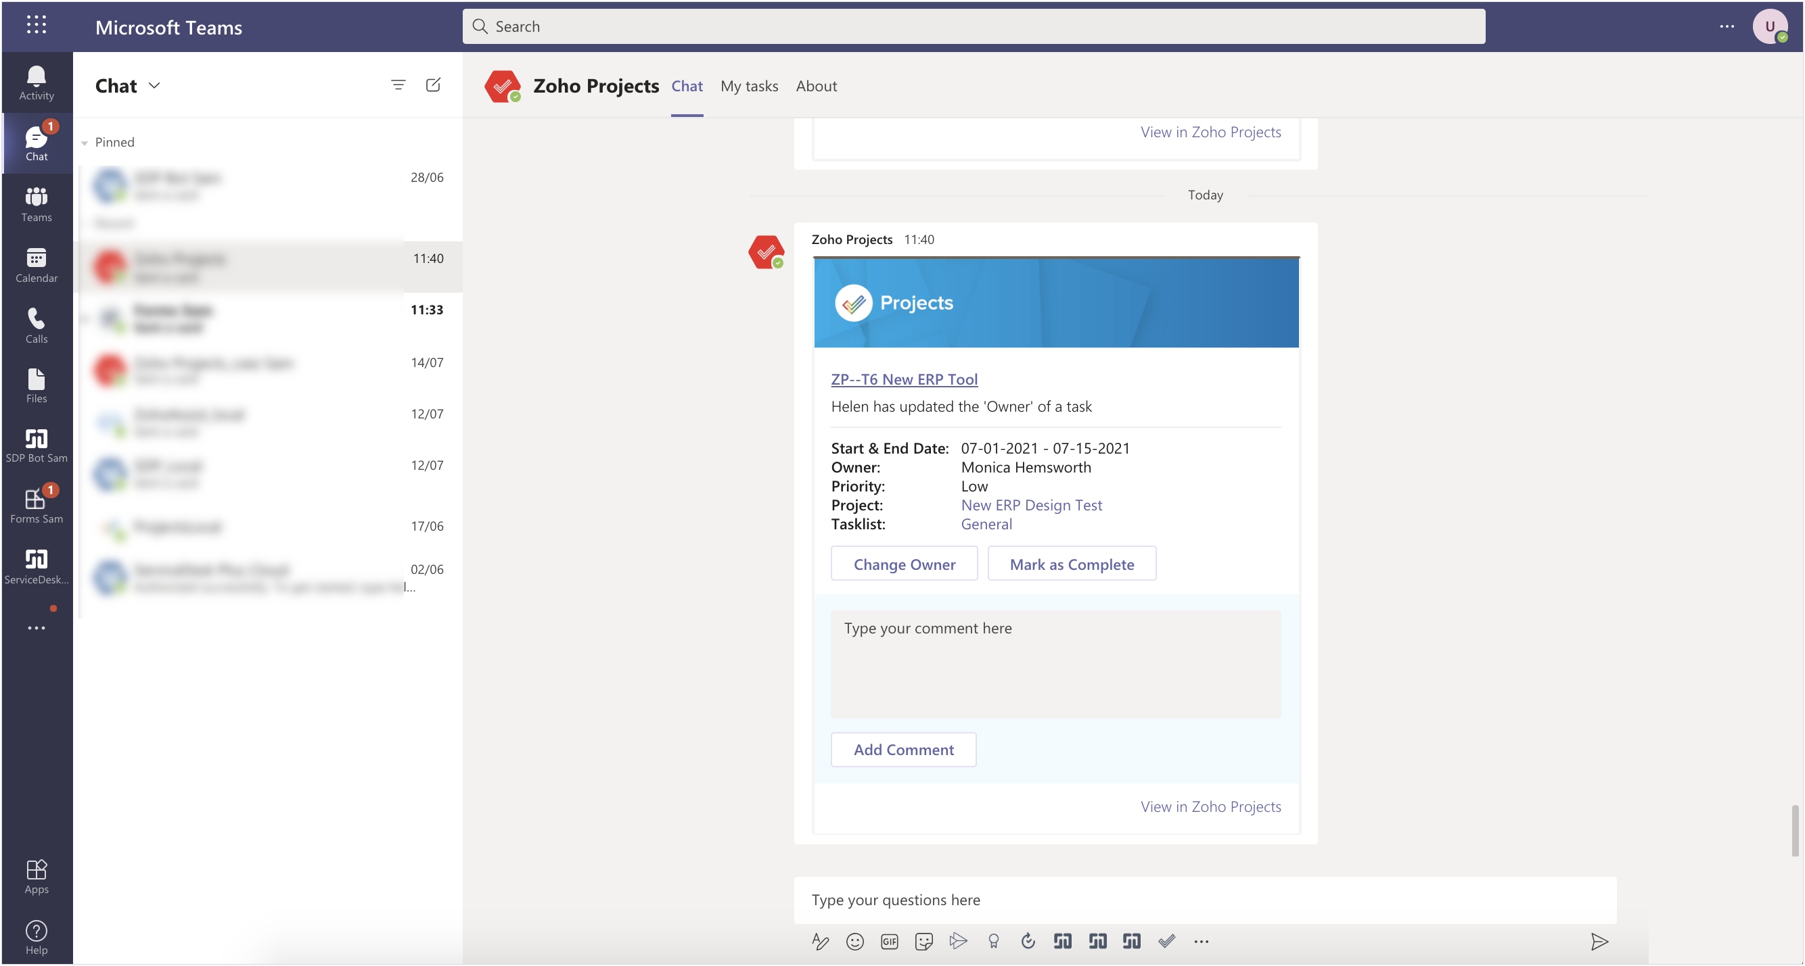
Task: Start a new chat
Action: [433, 84]
